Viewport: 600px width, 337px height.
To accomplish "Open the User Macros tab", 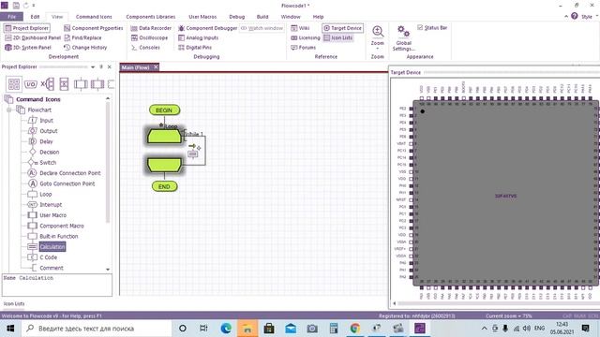I will 202,17.
